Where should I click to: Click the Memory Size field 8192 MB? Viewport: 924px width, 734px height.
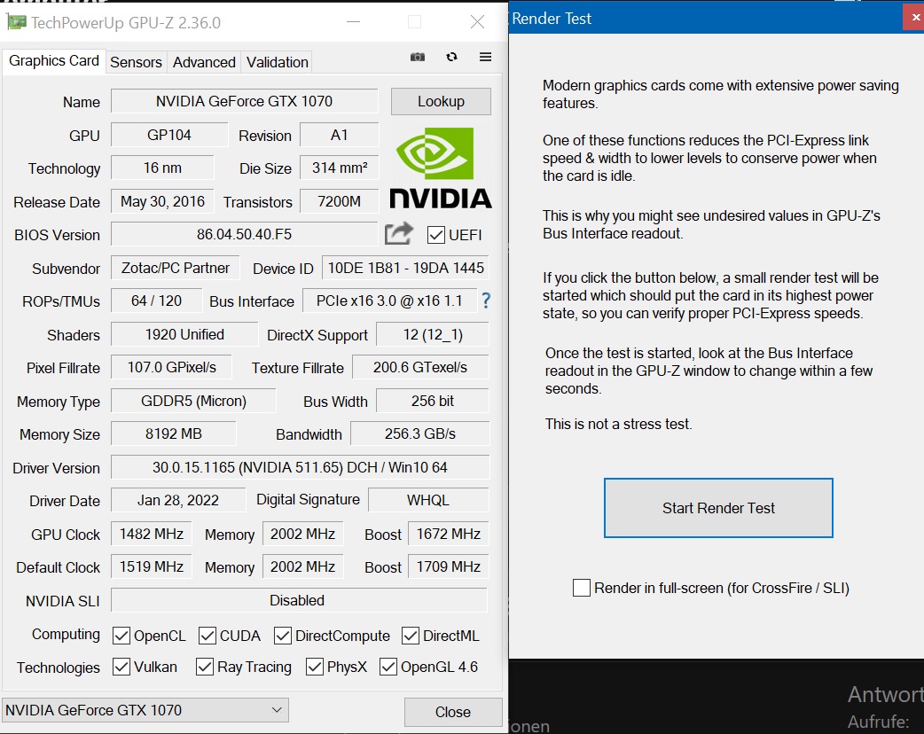click(x=173, y=433)
